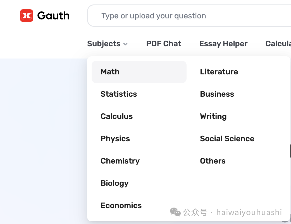The height and width of the screenshot is (224, 291).
Task: Select Calculus in the dropdown
Action: pyautogui.click(x=139, y=116)
